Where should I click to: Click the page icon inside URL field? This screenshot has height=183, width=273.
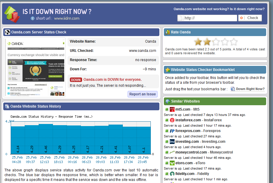pos(180,18)
